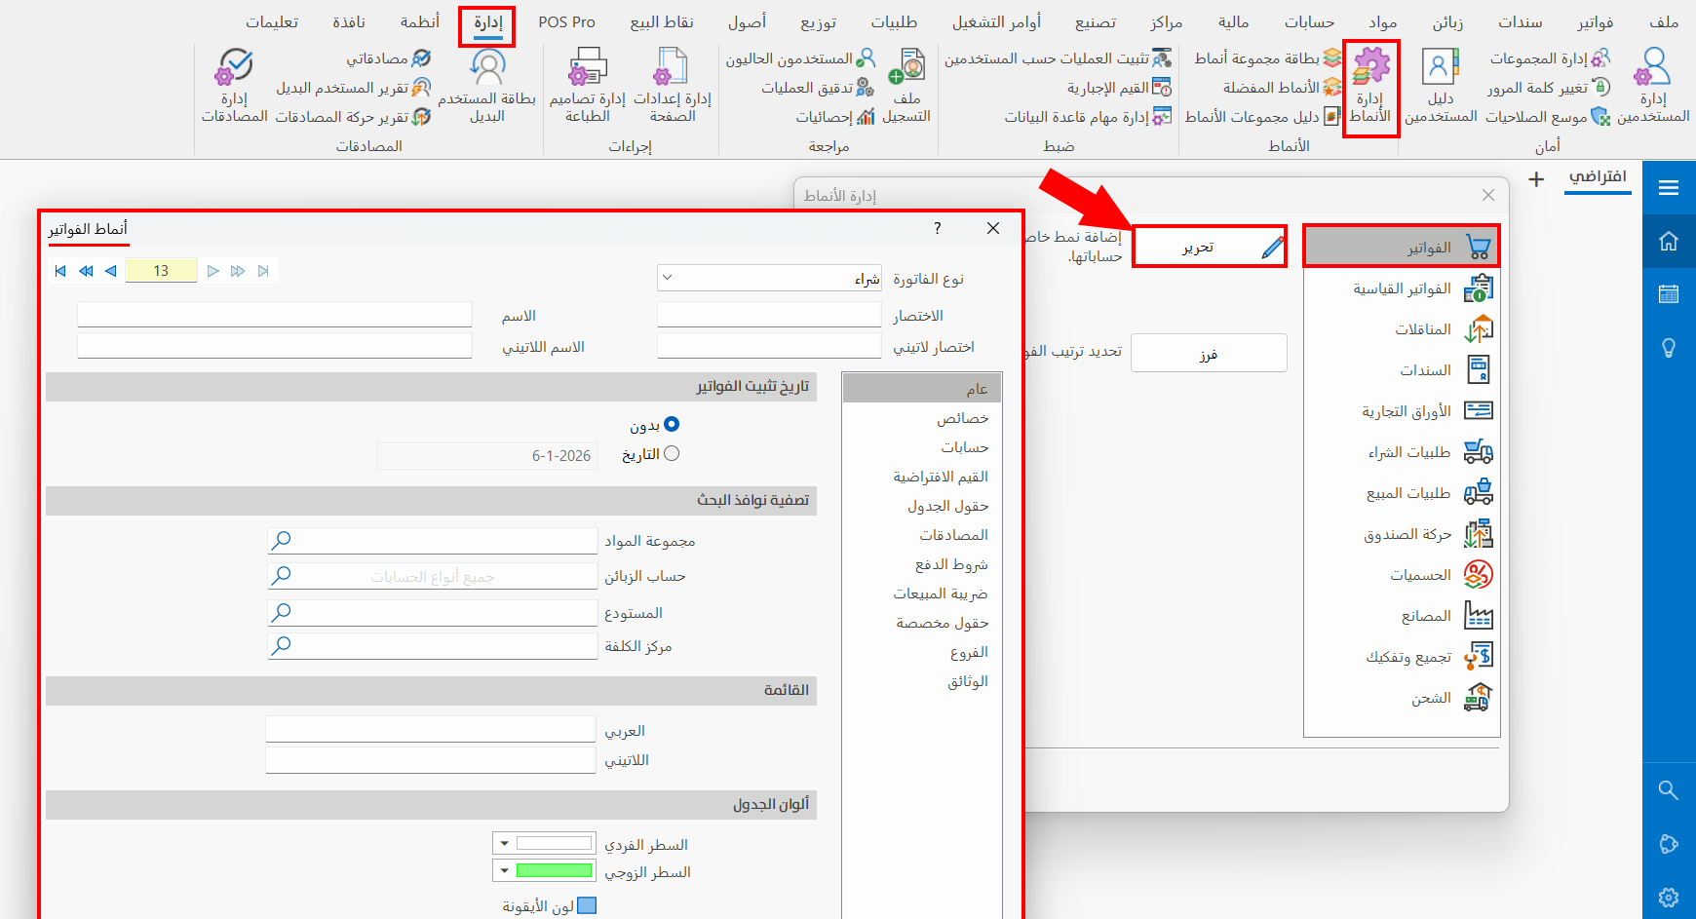Click help question mark in dialog

pyautogui.click(x=938, y=228)
